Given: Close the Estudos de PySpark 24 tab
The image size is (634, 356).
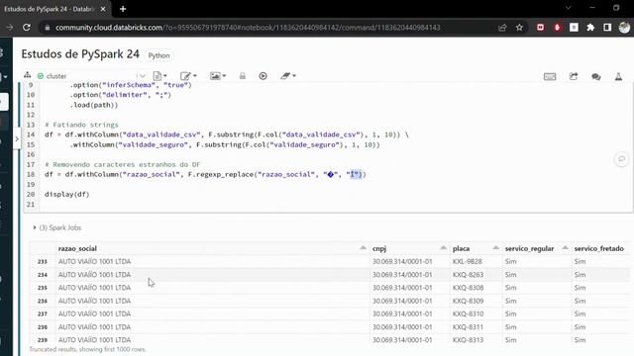Looking at the screenshot, I should (103, 9).
